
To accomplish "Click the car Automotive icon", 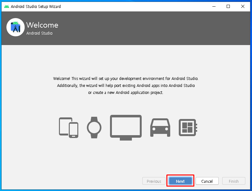I will (x=160, y=128).
